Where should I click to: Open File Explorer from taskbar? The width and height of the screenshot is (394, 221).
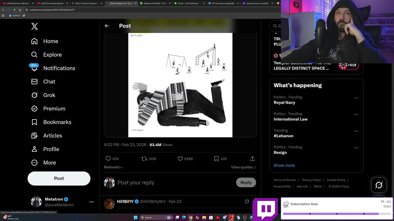coord(204,218)
